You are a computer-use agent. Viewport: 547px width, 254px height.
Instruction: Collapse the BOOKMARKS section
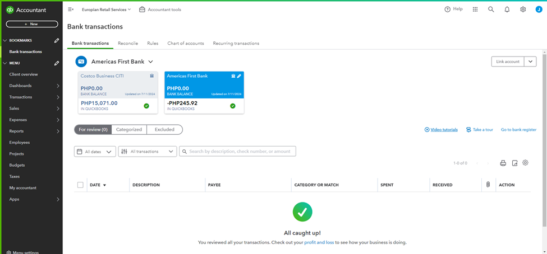5,40
